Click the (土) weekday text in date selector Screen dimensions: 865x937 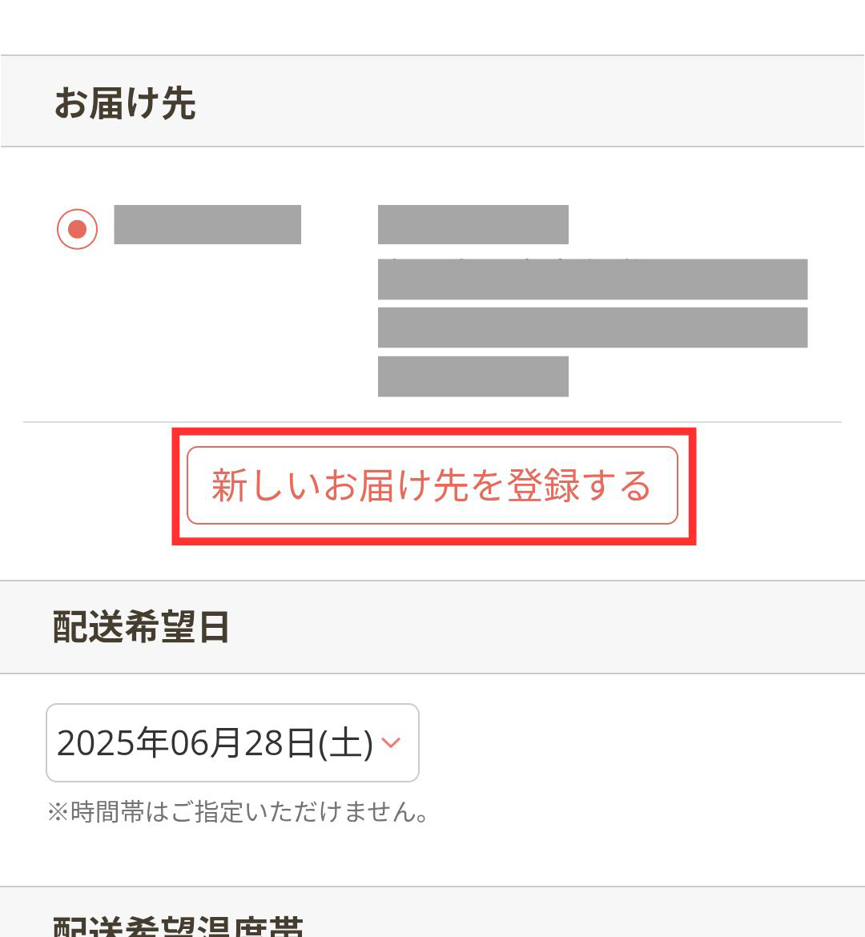346,742
